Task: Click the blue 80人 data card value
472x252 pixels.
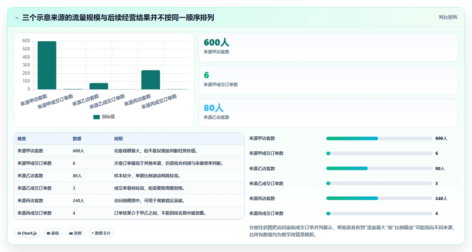Action: point(213,108)
